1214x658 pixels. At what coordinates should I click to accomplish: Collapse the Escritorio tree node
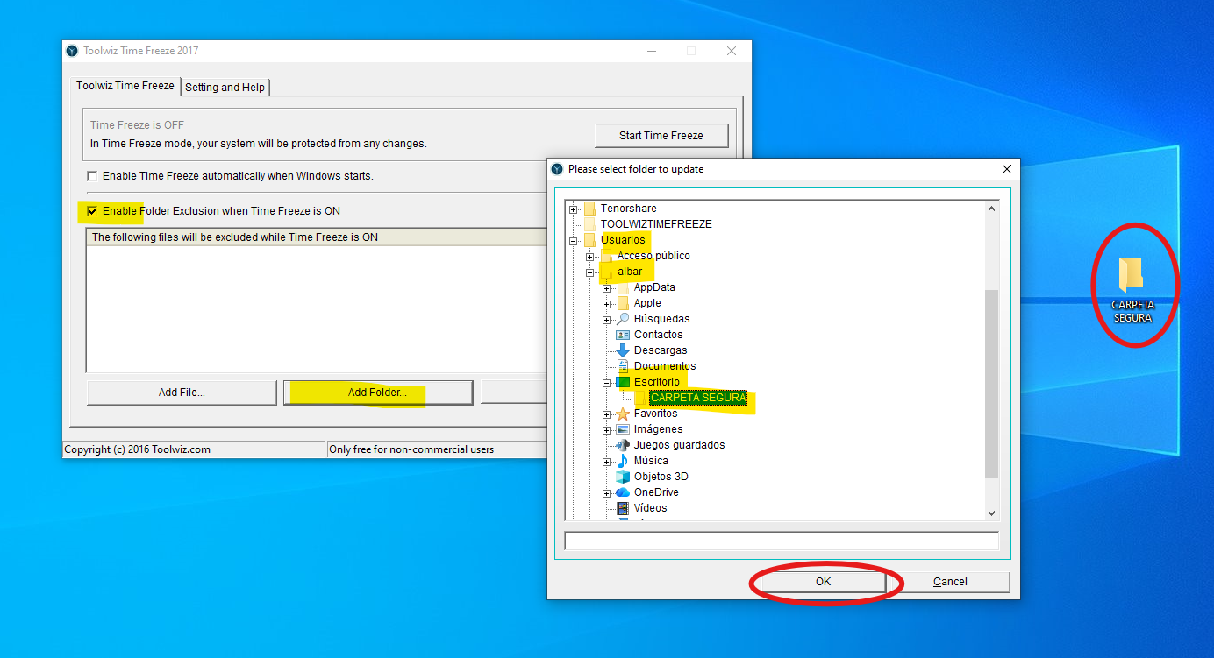[606, 382]
